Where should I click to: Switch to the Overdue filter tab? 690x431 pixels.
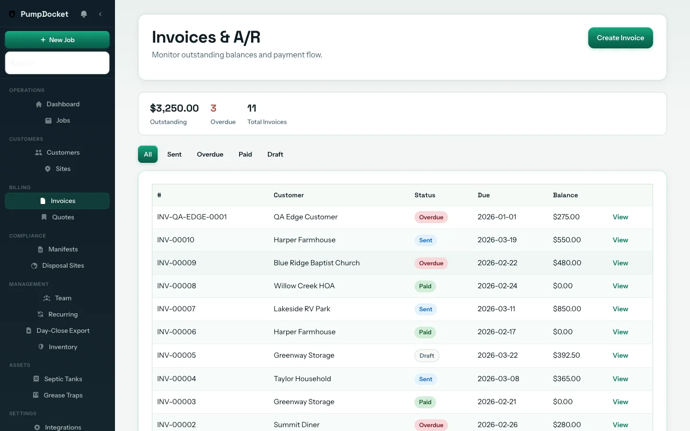pyautogui.click(x=210, y=154)
